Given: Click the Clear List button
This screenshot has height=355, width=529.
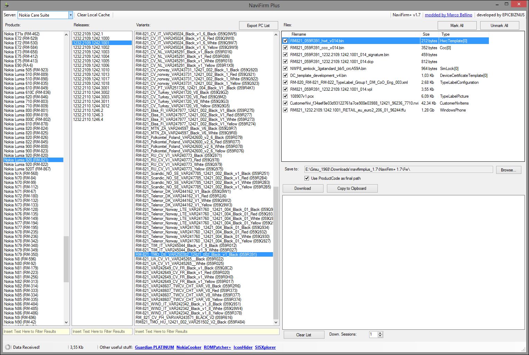Looking at the screenshot, I should point(304,335).
